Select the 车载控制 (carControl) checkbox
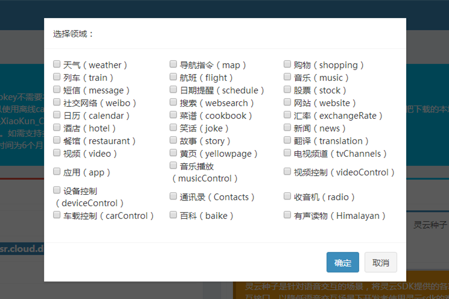This screenshot has height=299, width=449. point(57,215)
